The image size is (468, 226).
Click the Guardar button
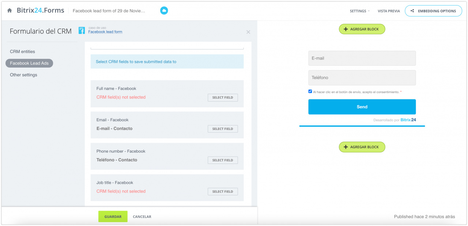pos(113,217)
